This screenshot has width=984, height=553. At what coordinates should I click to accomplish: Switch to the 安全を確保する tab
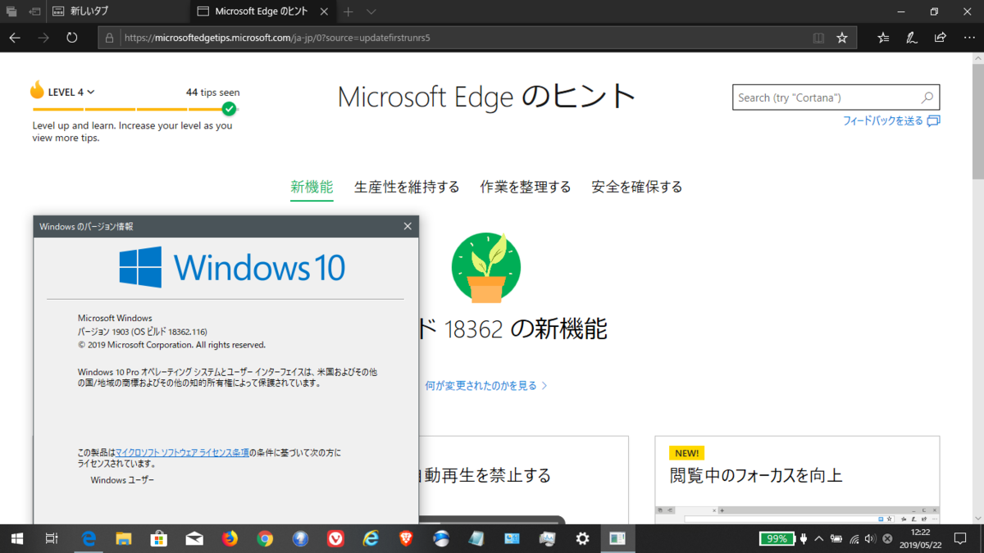click(636, 186)
